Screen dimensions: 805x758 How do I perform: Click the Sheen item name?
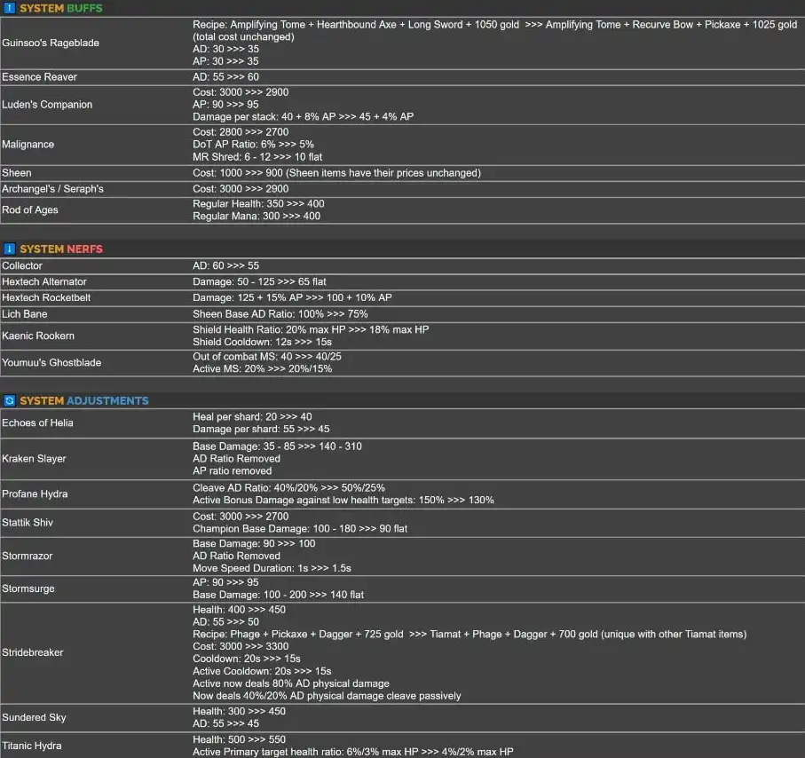[x=17, y=173]
